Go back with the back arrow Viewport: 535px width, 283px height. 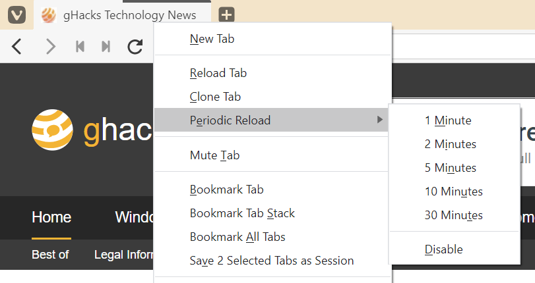point(18,46)
